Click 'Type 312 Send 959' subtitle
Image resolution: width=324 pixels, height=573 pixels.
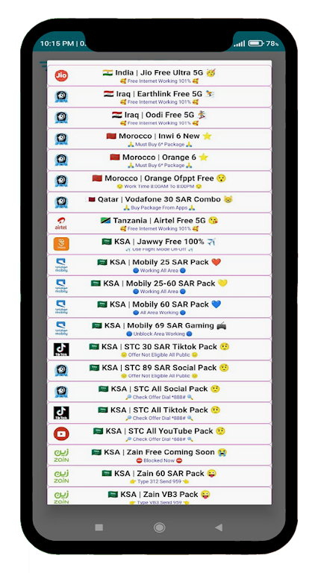[160, 482]
